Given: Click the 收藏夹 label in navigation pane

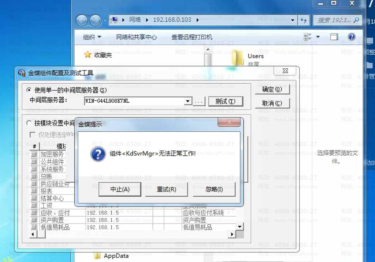Looking at the screenshot, I should [x=103, y=55].
